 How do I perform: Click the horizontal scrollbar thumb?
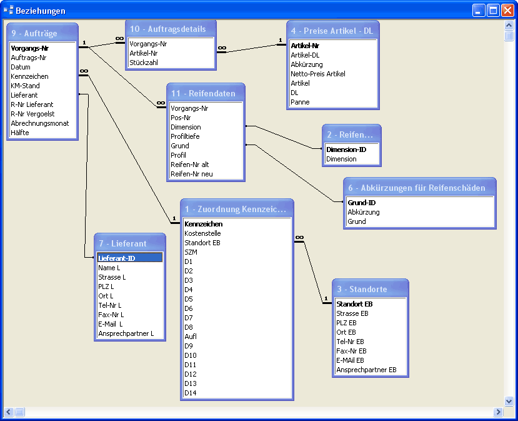coord(20,412)
